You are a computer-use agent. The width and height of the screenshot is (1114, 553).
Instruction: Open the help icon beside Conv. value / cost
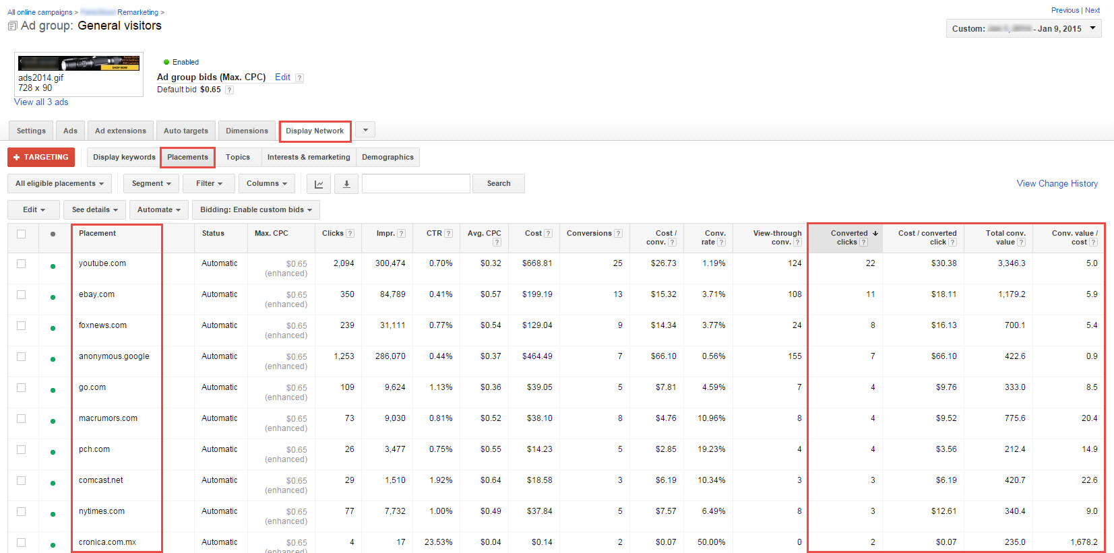(1093, 242)
